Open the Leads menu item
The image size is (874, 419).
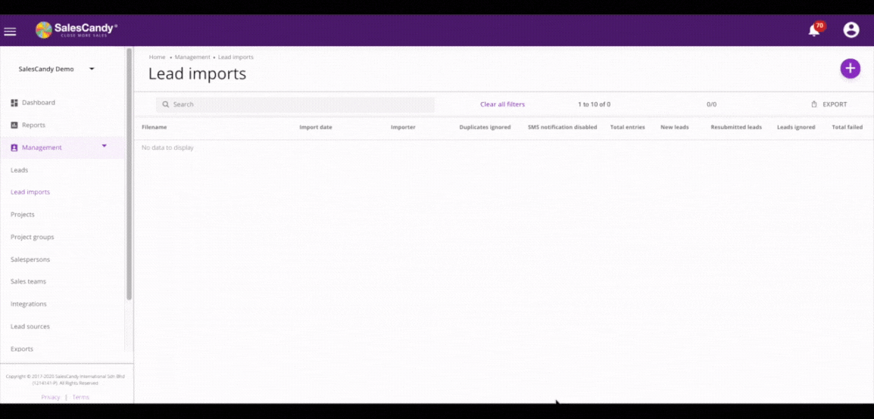point(20,170)
